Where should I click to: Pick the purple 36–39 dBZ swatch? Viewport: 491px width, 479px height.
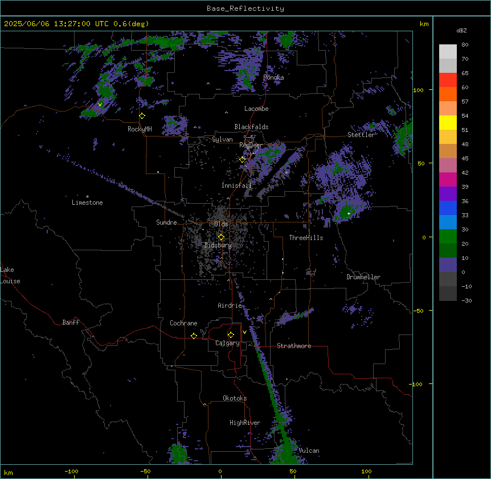pyautogui.click(x=448, y=194)
